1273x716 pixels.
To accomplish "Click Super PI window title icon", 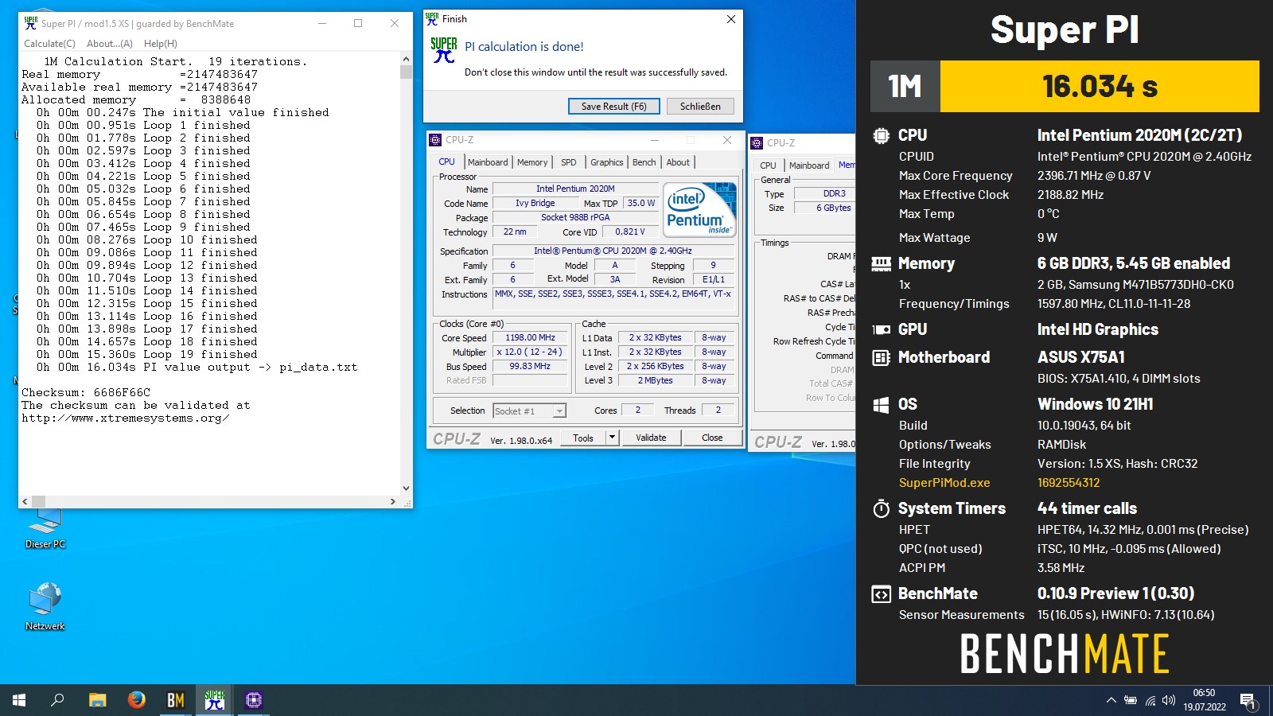I will (31, 23).
